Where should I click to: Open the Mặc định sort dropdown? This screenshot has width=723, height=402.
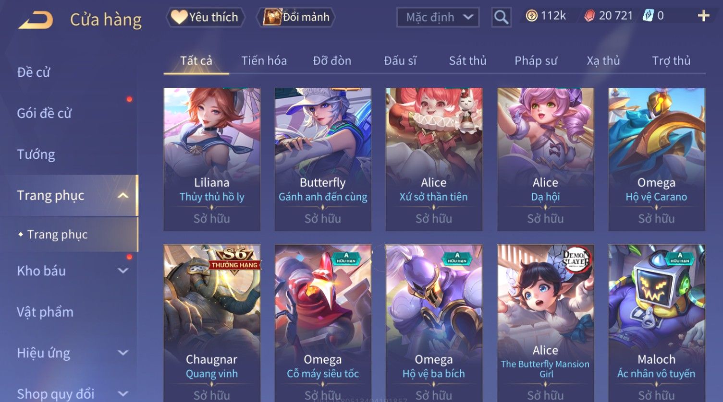pyautogui.click(x=438, y=18)
